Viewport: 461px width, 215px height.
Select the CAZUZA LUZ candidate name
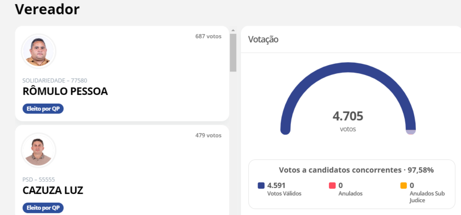pyautogui.click(x=53, y=190)
